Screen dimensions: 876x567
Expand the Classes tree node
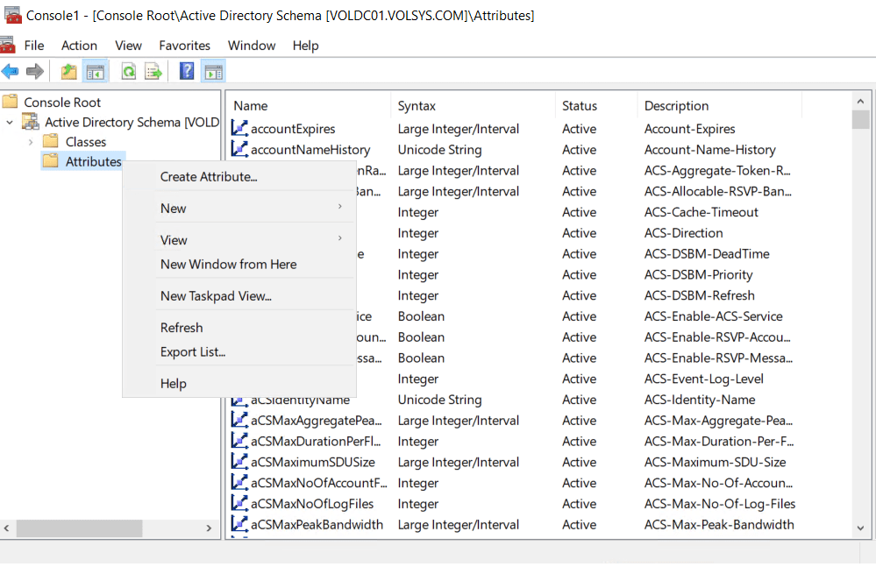tap(31, 142)
